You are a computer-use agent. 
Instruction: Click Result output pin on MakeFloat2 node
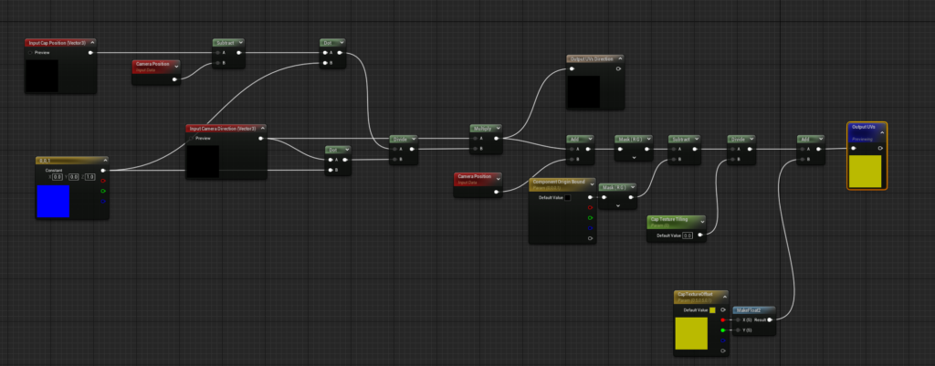click(772, 320)
